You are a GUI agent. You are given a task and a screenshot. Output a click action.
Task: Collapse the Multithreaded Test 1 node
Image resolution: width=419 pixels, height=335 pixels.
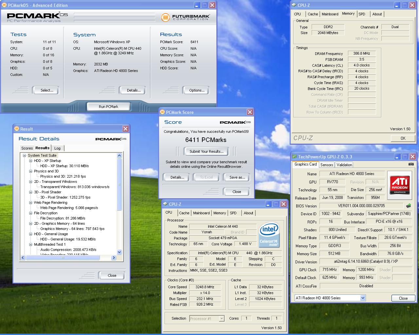pos(31,245)
